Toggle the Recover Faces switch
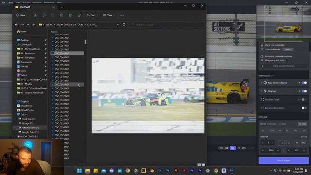Image resolution: width=311 pixels, height=175 pixels. [x=304, y=100]
